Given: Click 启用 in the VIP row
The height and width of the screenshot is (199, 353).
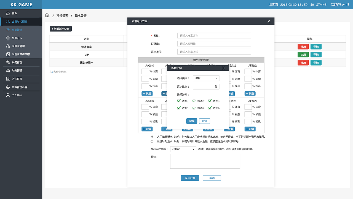Looking at the screenshot, I should pos(303,55).
